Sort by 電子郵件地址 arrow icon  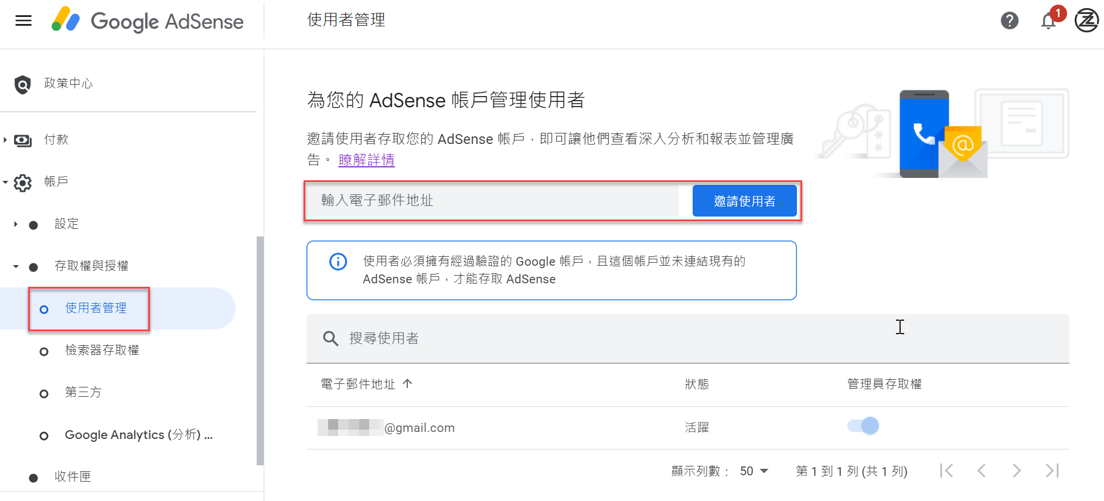pos(407,384)
